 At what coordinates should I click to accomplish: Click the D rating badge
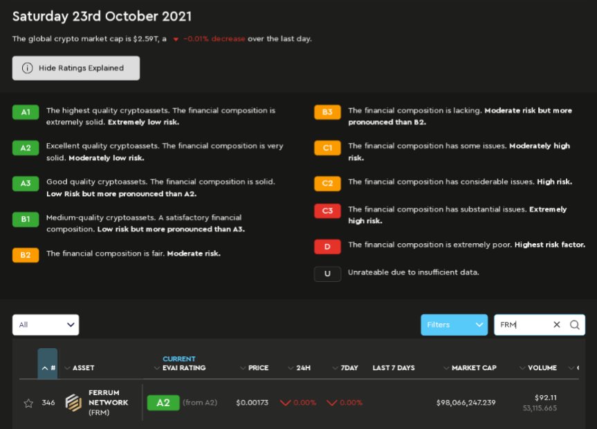[x=327, y=247]
